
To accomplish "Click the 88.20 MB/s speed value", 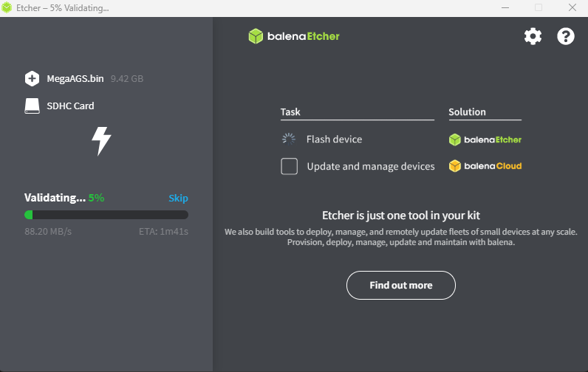I will tap(48, 232).
